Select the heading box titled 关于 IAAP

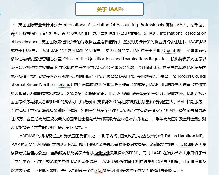coord(109,9)
